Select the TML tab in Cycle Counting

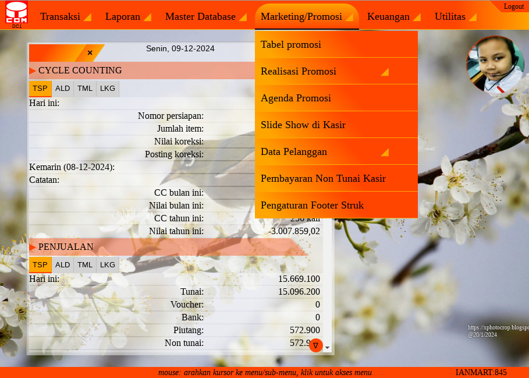85,89
